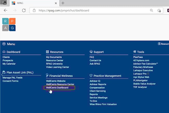
Task: Open the Resources section heading
Action: pos(57,52)
